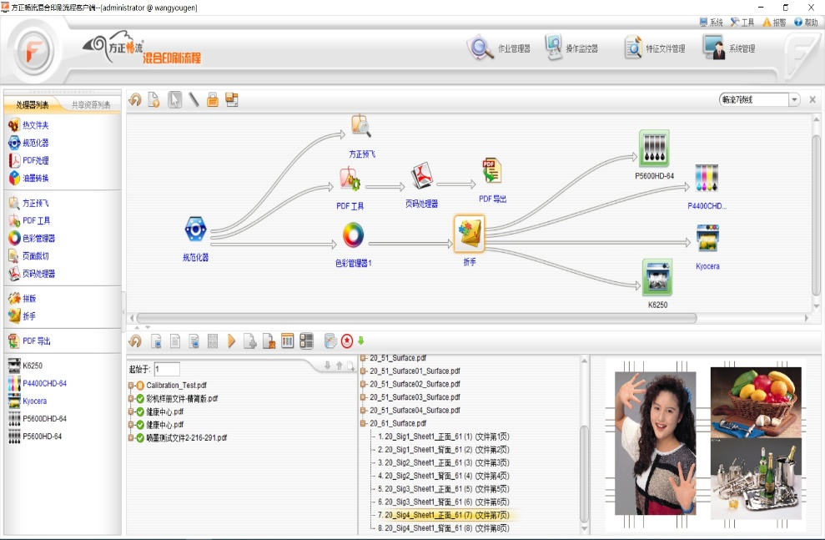Click the K6250 printer node on canvas
This screenshot has height=540, width=825.
(x=656, y=278)
